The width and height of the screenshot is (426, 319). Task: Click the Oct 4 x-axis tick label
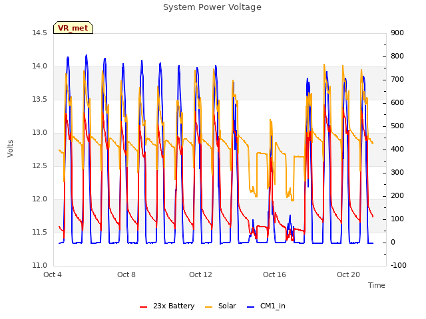click(53, 274)
